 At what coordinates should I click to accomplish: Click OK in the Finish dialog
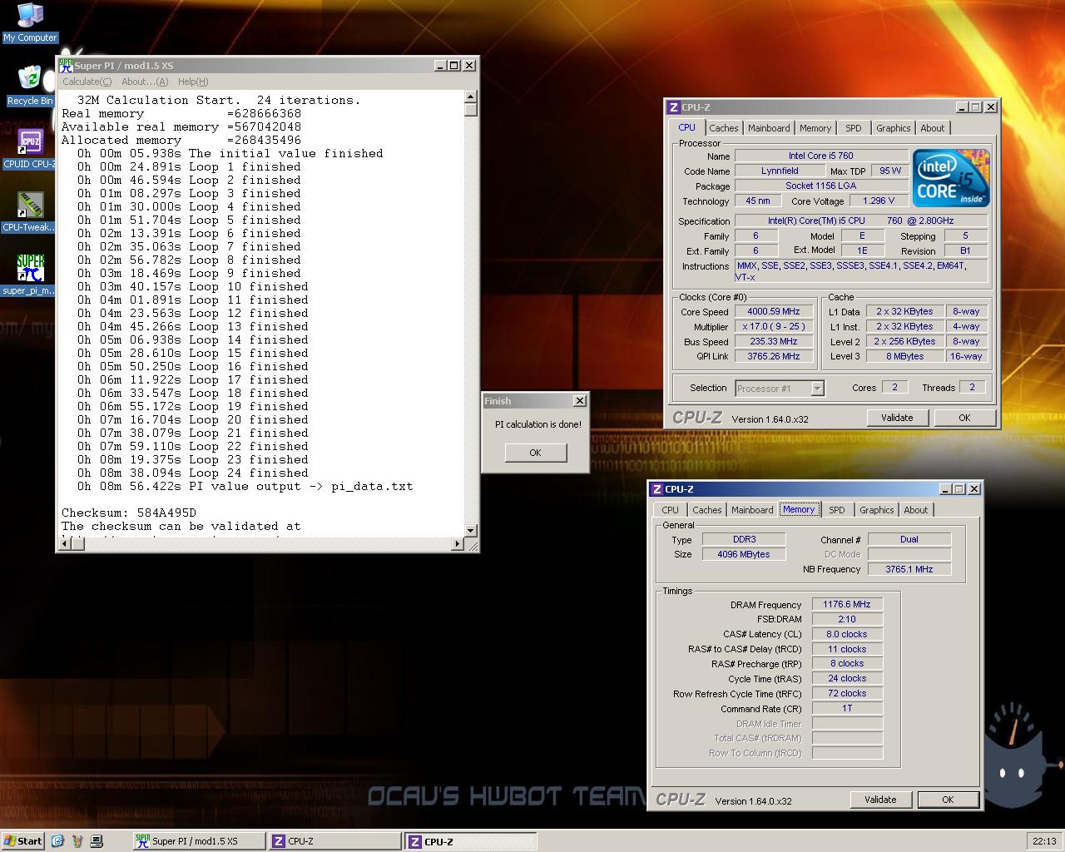pos(535,453)
